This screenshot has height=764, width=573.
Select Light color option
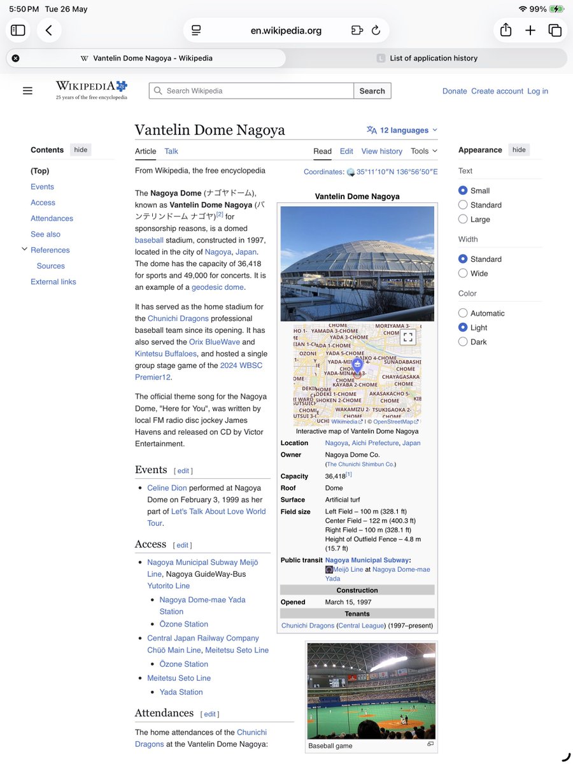pos(463,327)
